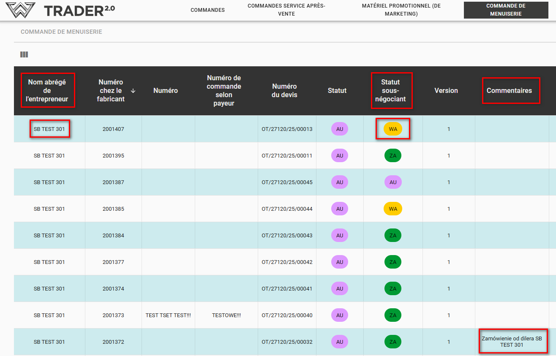
Task: Select the Commande de menuiserie tab
Action: click(506, 10)
